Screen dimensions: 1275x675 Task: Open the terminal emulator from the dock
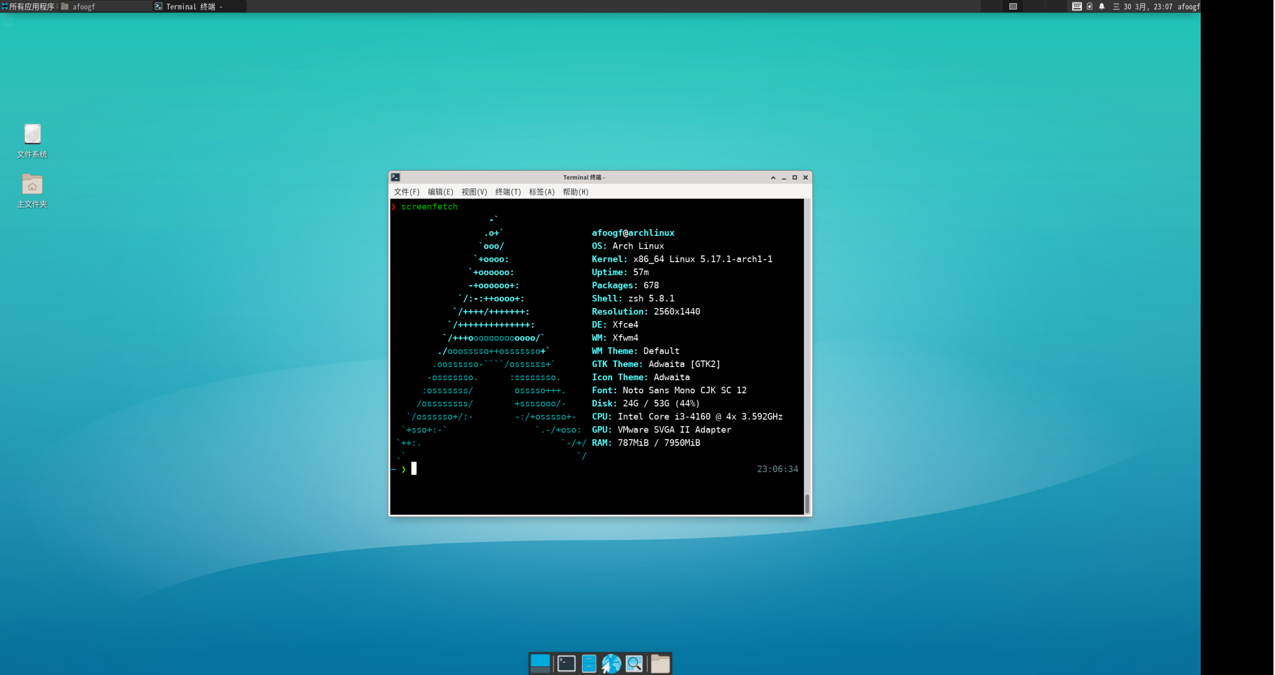tap(566, 663)
